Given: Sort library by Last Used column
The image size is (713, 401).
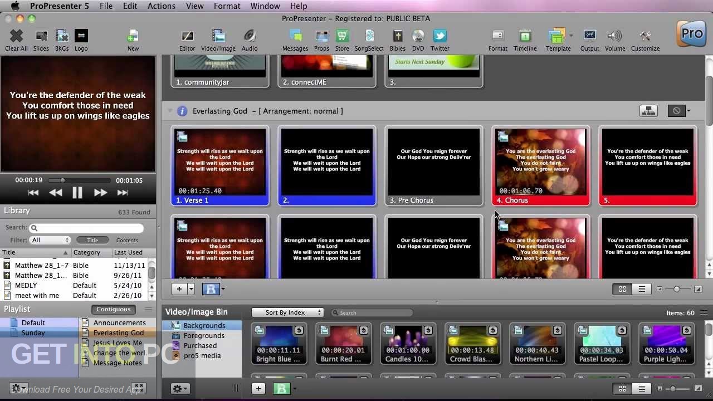Looking at the screenshot, I should coord(129,253).
